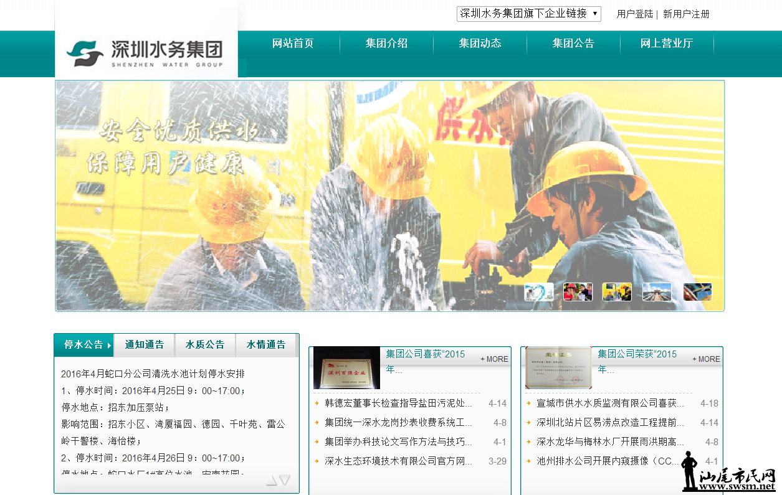Screen dimensions: 782x495
Task: Click the down arrow in notice panel
Action: [285, 480]
